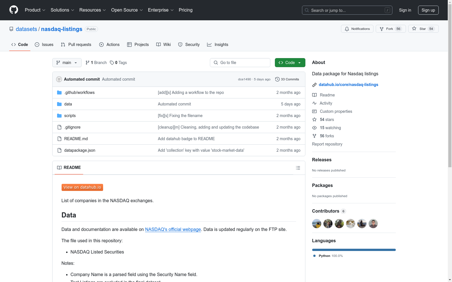Click the repository book icon beside datasets
This screenshot has height=282, width=452.
click(x=11, y=29)
